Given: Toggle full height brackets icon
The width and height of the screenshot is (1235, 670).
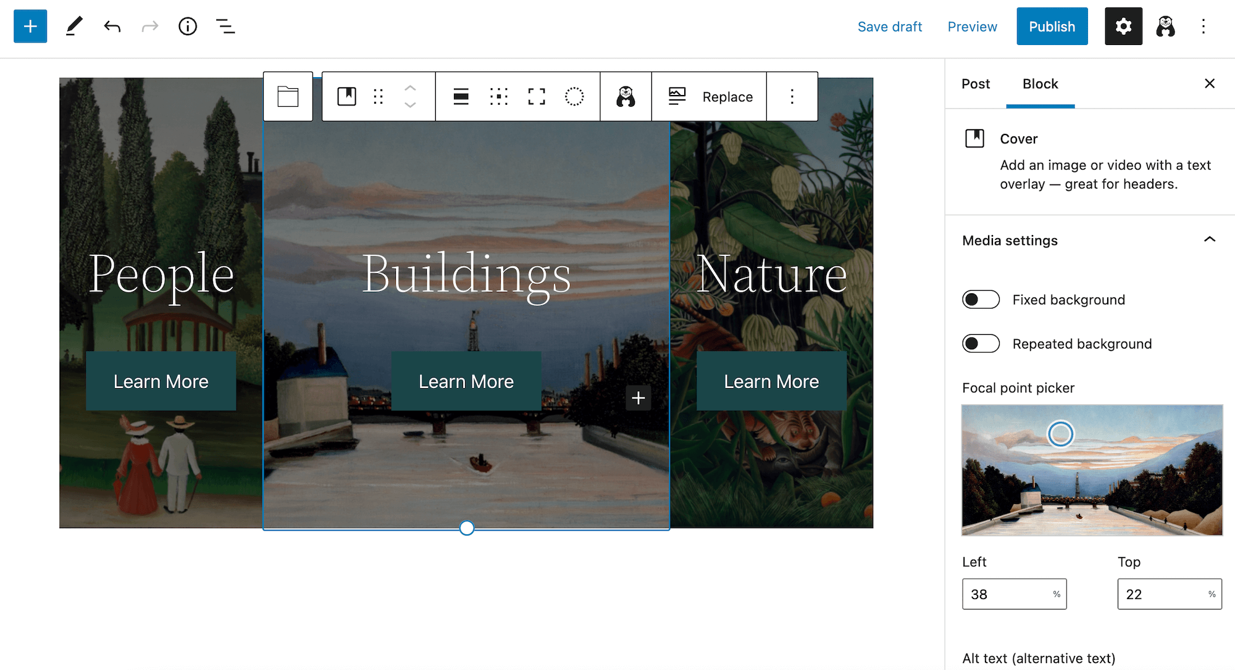Looking at the screenshot, I should click(x=537, y=97).
